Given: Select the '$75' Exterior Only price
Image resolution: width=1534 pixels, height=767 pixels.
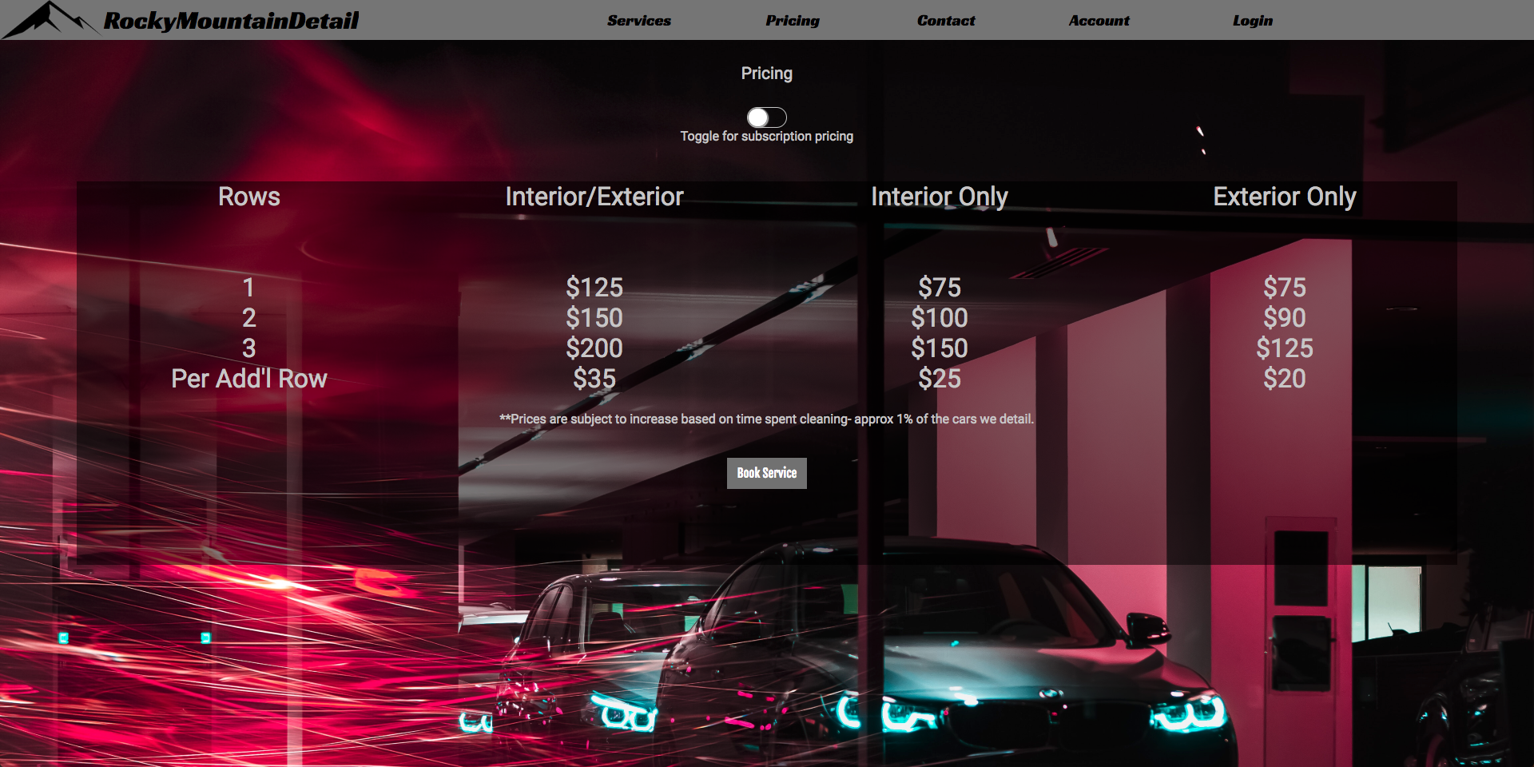Looking at the screenshot, I should pyautogui.click(x=1285, y=288).
